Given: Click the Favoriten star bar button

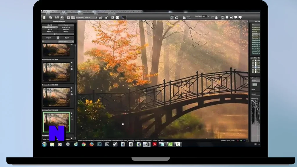Looking at the screenshot, I should point(58,34).
